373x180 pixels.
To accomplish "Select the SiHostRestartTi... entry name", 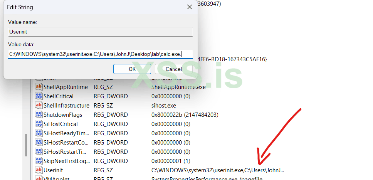I will (x=65, y=152).
